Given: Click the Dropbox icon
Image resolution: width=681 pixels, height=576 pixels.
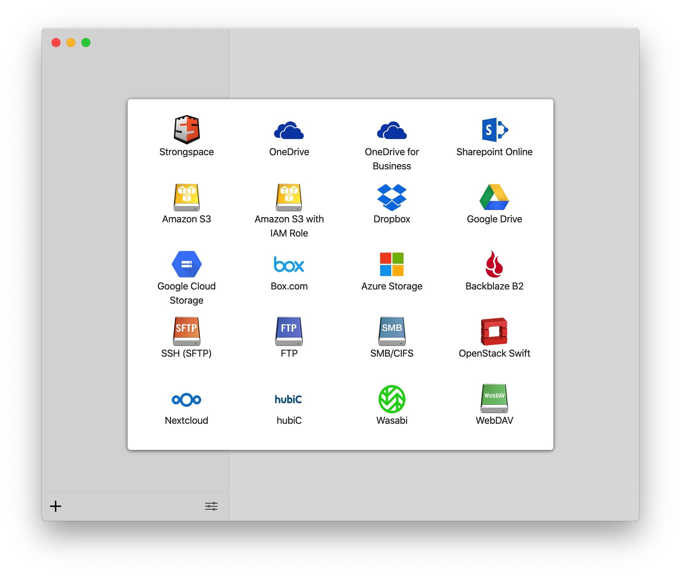Looking at the screenshot, I should pyautogui.click(x=392, y=197).
